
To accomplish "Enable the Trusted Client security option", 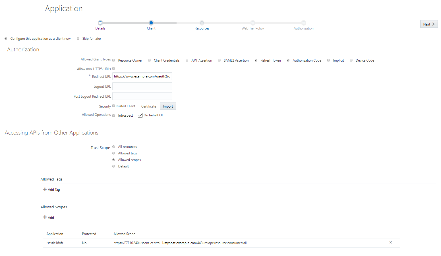I will (x=113, y=106).
